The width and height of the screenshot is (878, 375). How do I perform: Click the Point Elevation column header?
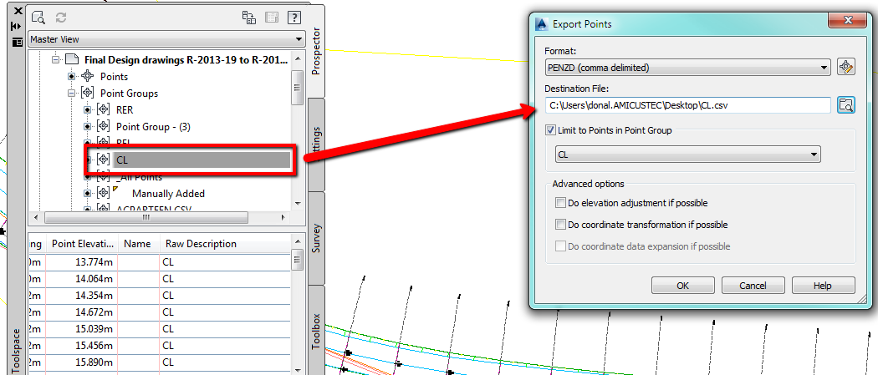click(x=82, y=244)
